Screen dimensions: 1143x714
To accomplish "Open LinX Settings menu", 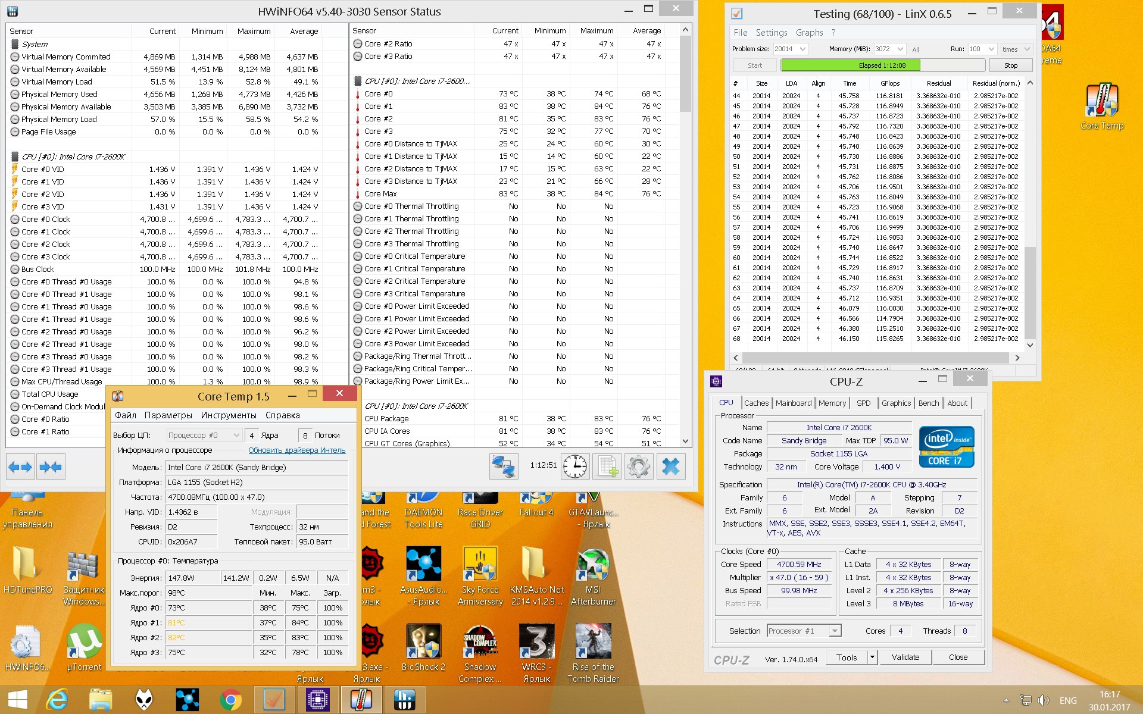I will pos(772,33).
